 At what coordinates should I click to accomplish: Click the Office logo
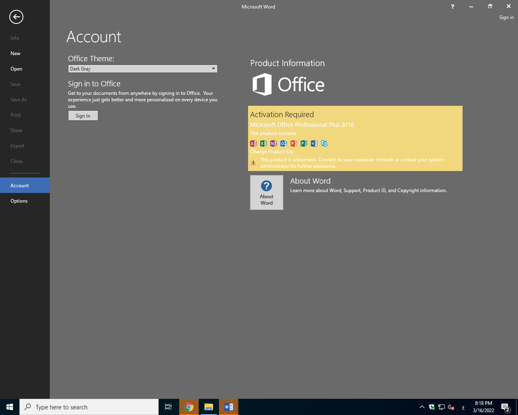click(x=289, y=84)
